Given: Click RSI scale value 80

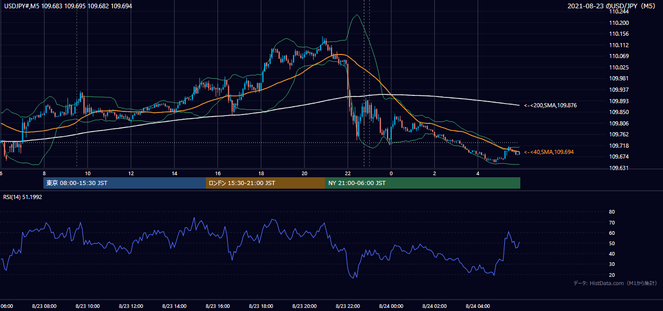Looking at the screenshot, I should click(612, 212).
